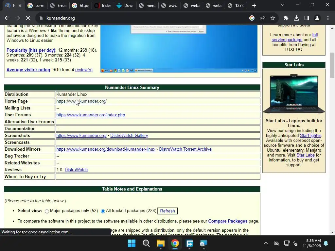335x251 pixels.
Task: Open the Star Labs link in ad text
Action: 306,155
